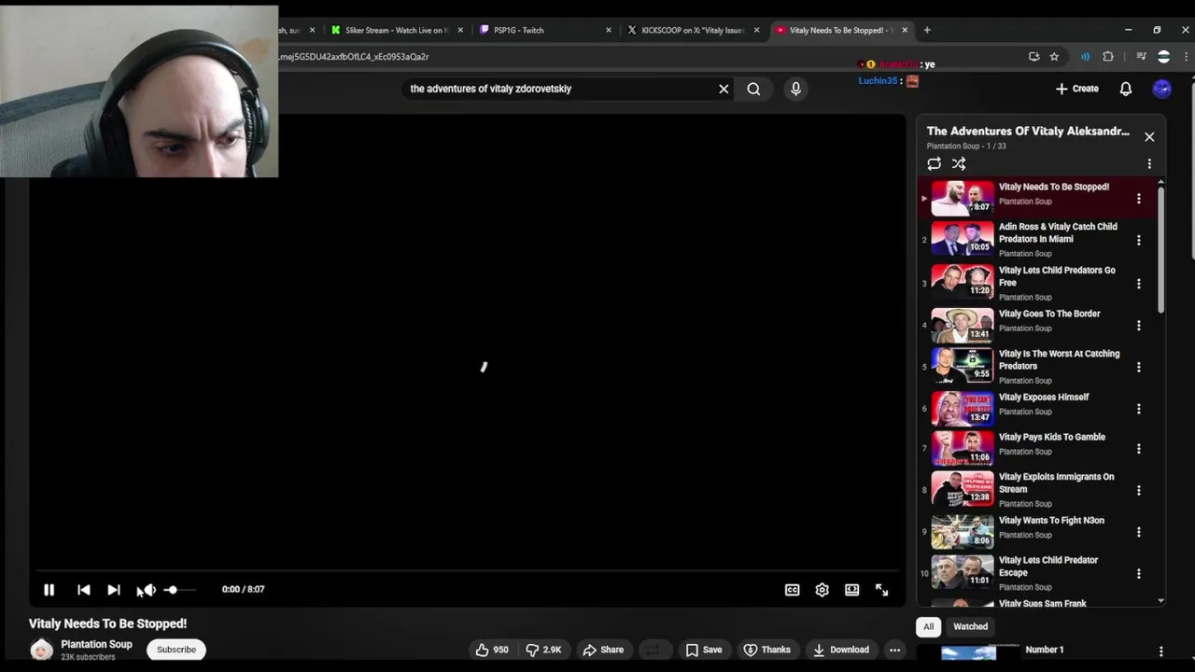The height and width of the screenshot is (672, 1195).
Task: Play Vitaly Exposes Himself from the playlist
Action: point(1044,398)
